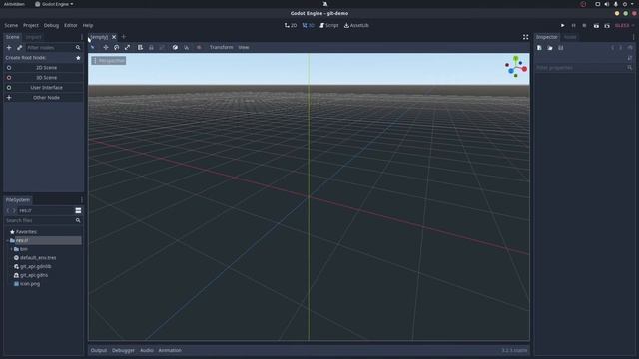639x359 pixels.
Task: Select default_env.tres in the FileSystem
Action: [x=38, y=258]
